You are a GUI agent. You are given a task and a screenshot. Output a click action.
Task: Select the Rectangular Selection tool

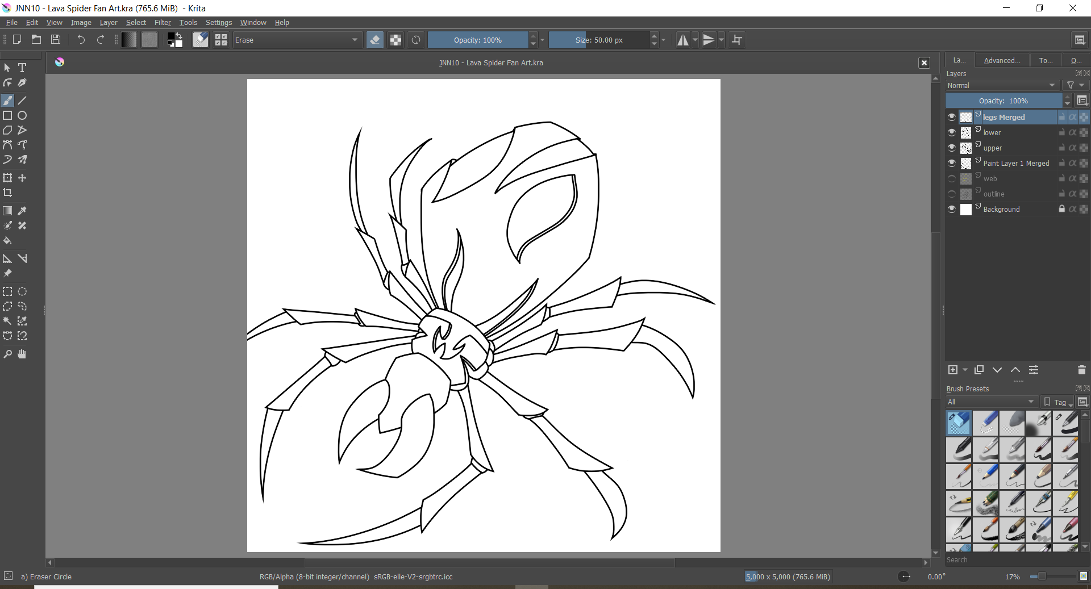[7, 291]
